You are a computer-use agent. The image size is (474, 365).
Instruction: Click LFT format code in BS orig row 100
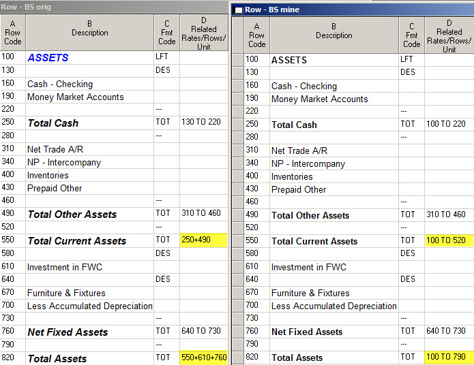pyautogui.click(x=162, y=57)
